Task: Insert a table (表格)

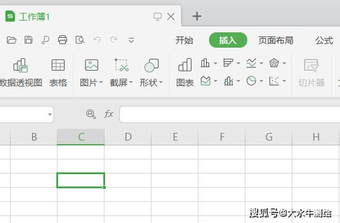Action: 58,73
